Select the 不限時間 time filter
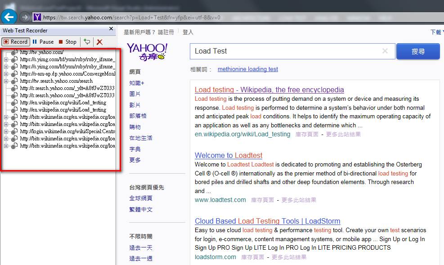The image size is (444, 265). (141, 236)
